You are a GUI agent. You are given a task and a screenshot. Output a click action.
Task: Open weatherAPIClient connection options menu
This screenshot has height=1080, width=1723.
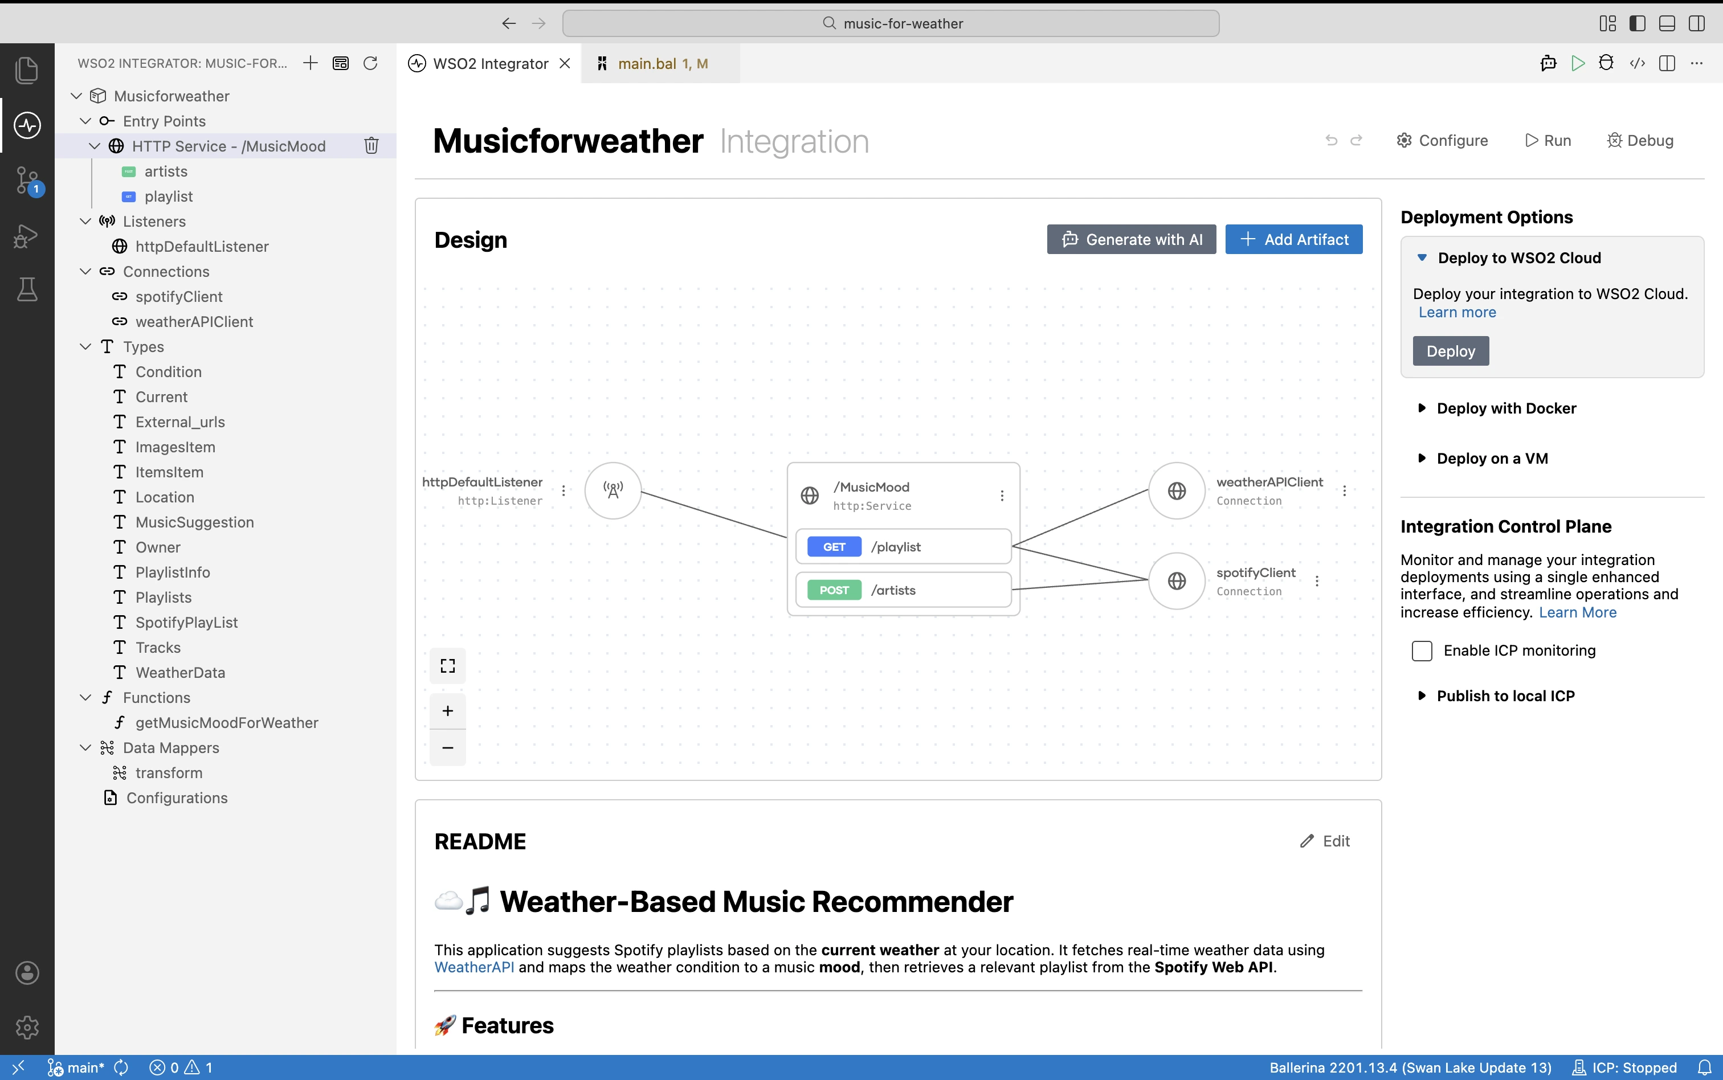(1345, 490)
